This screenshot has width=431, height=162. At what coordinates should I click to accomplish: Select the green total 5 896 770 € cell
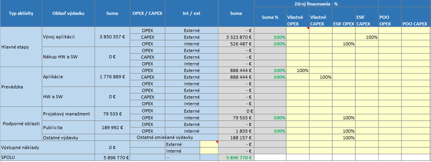click(x=237, y=158)
